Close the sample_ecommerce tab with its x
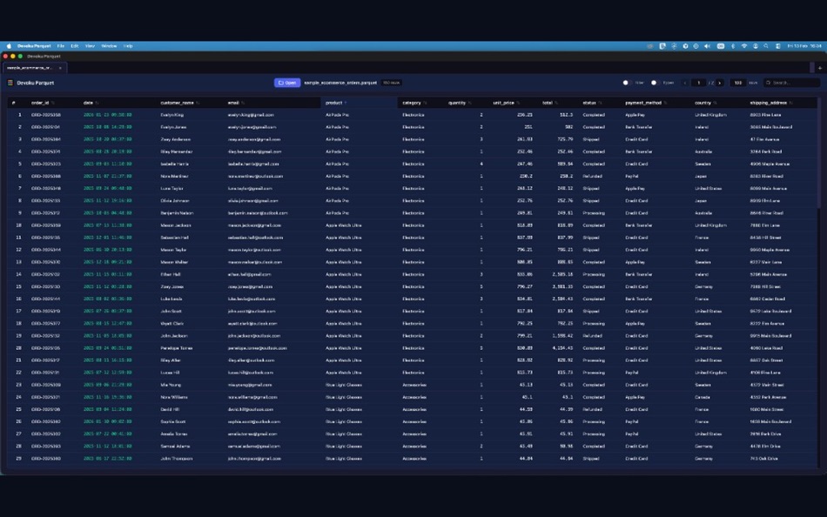The width and height of the screenshot is (827, 517). 60,68
